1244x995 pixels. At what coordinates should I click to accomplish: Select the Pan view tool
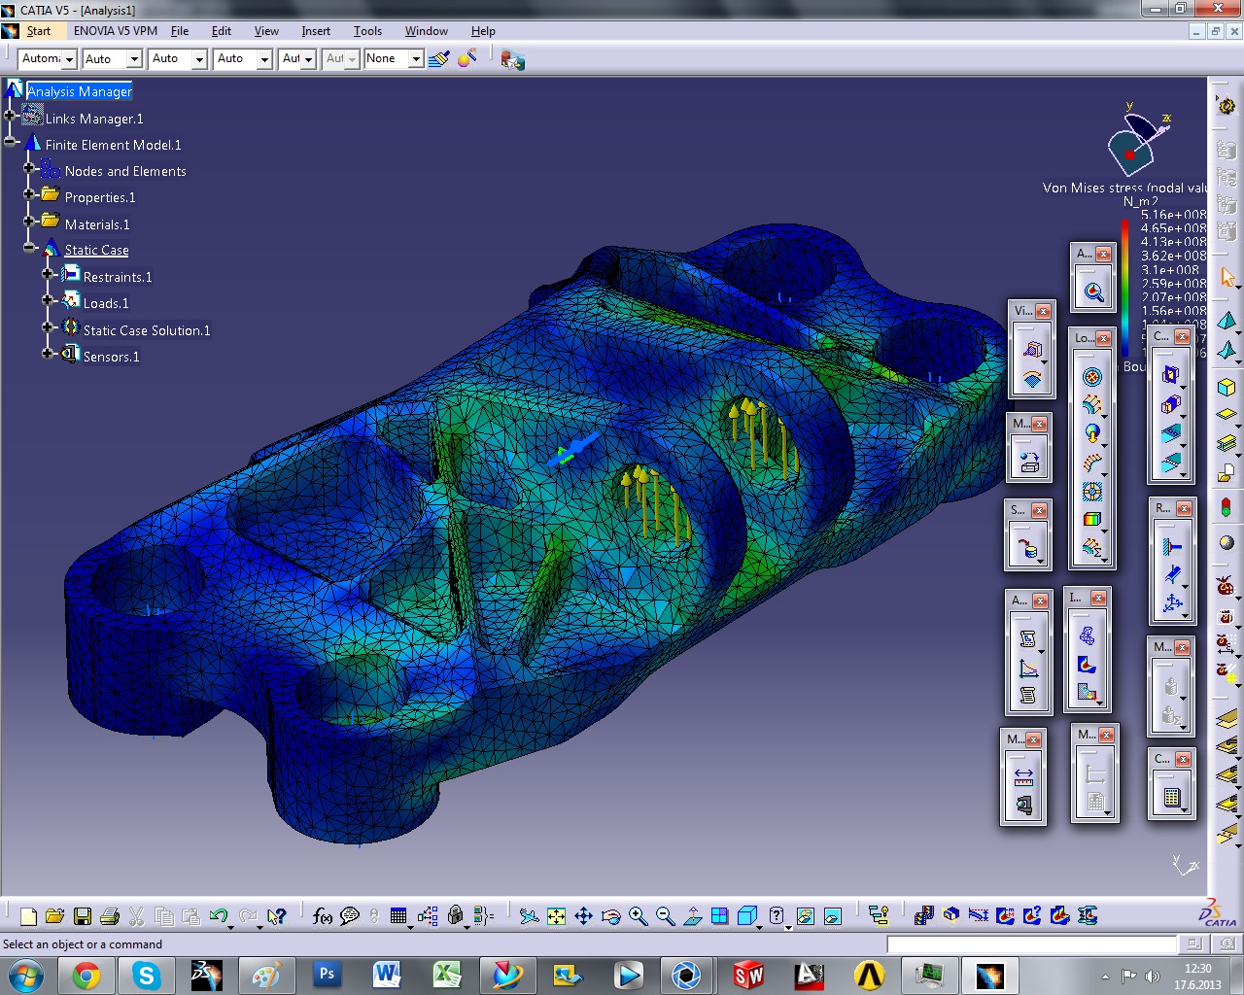[583, 916]
